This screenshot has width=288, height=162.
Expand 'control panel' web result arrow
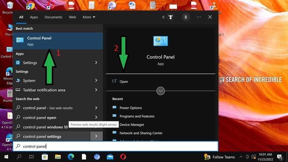[x=96, y=108]
